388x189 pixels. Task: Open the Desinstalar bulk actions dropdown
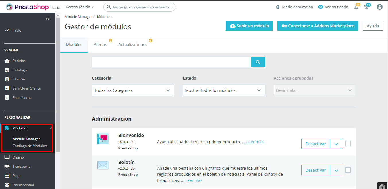314,90
